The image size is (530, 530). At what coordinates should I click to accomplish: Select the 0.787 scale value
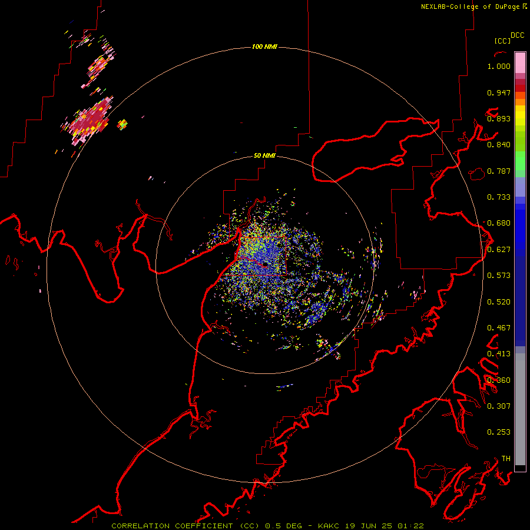click(499, 171)
